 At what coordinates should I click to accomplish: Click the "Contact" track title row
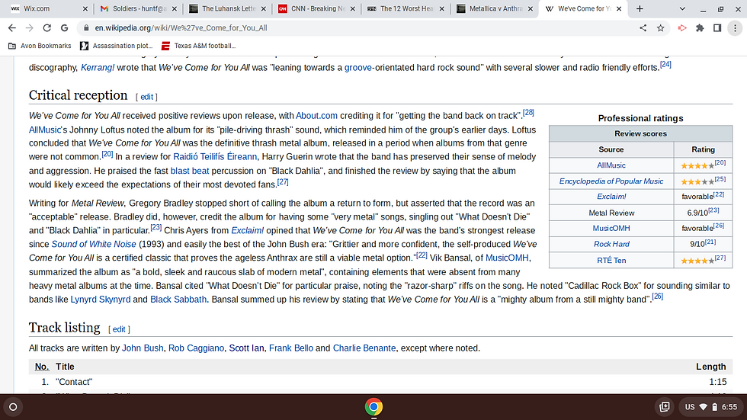(380, 382)
